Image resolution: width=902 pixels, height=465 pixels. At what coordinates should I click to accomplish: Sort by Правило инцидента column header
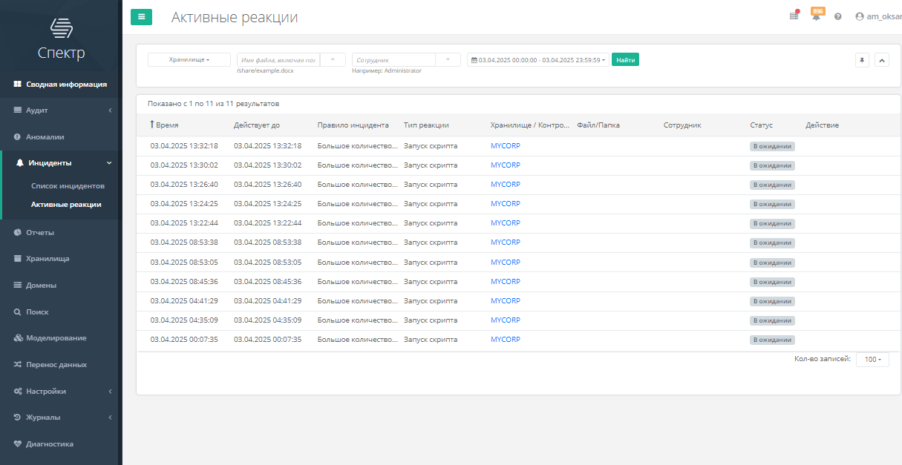(x=353, y=125)
